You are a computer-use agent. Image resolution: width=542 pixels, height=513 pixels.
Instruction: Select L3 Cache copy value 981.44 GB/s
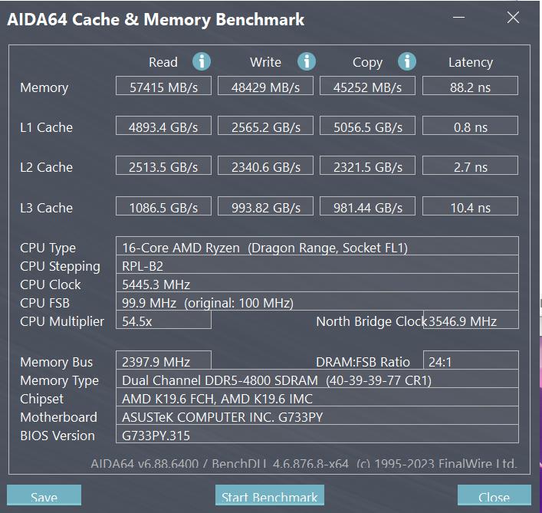point(367,206)
